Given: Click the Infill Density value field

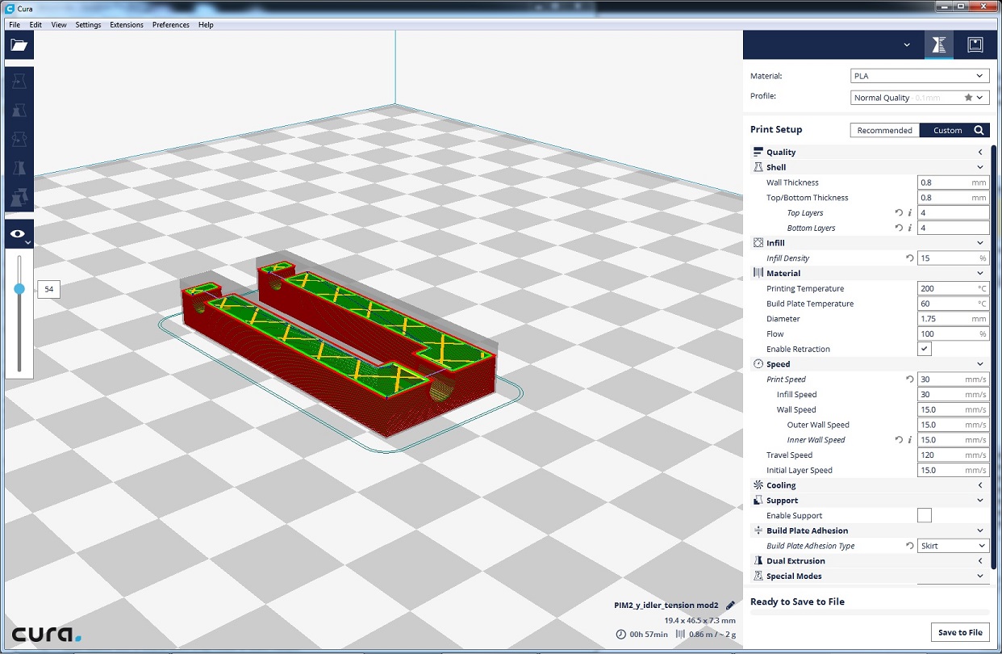Looking at the screenshot, I should pos(953,258).
